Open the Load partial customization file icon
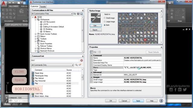This screenshot has width=193, height=108. [x=75, y=14]
